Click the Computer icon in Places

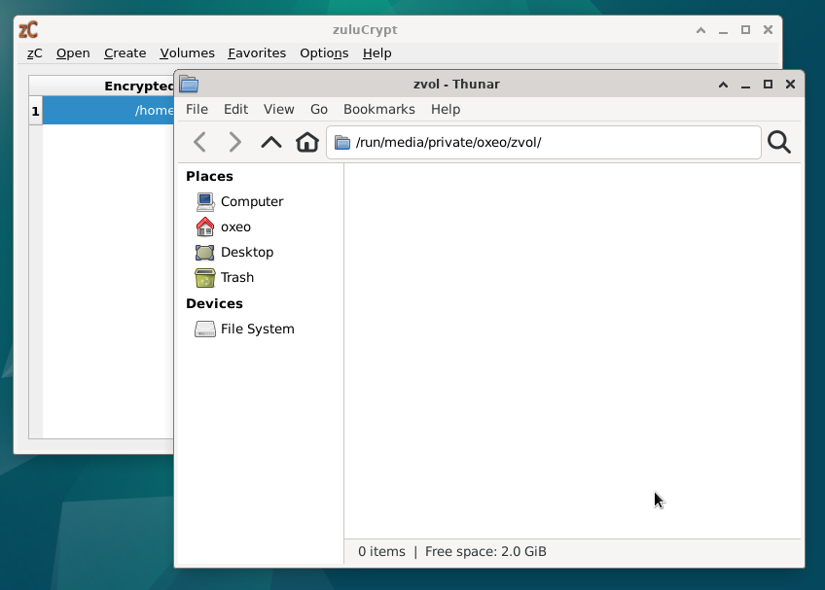pyautogui.click(x=204, y=201)
